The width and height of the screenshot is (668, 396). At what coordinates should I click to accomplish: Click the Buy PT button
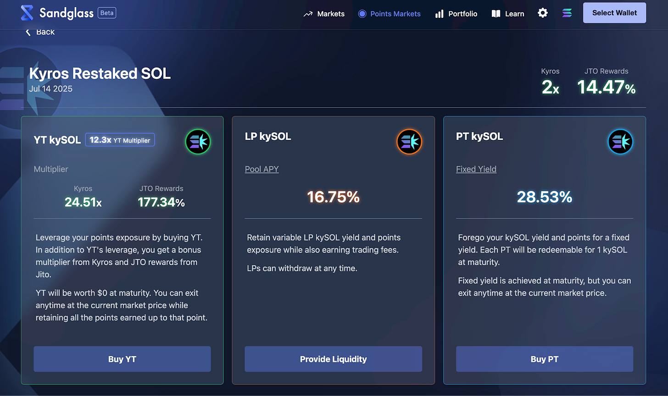coord(545,359)
